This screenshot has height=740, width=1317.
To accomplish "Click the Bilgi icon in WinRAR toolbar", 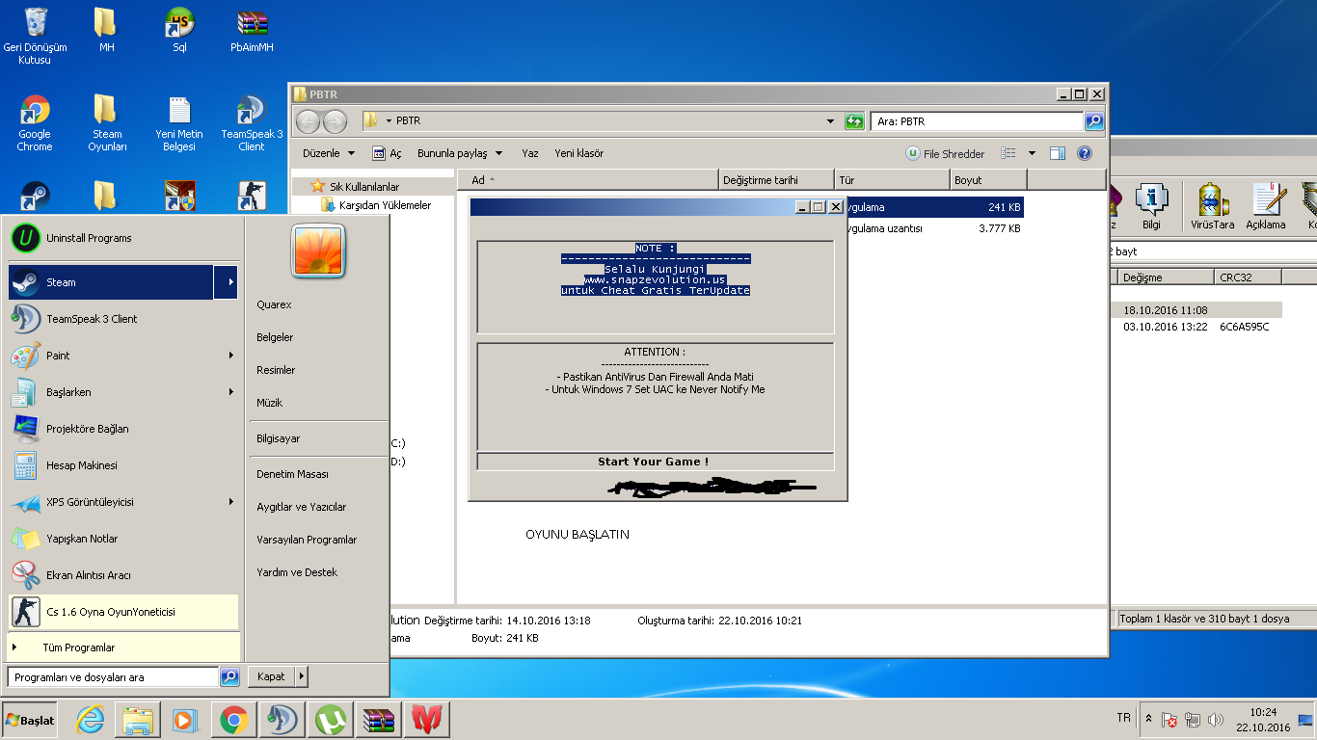I will pos(1151,206).
